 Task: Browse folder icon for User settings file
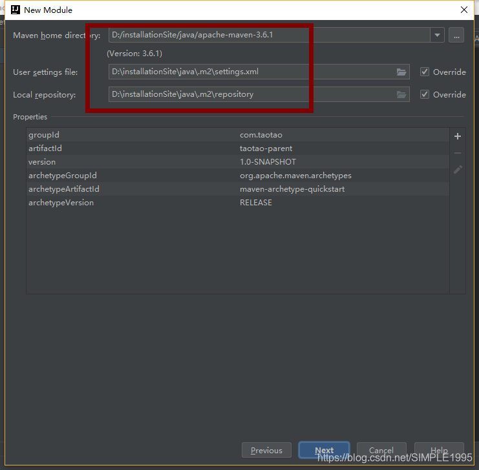[x=401, y=72]
